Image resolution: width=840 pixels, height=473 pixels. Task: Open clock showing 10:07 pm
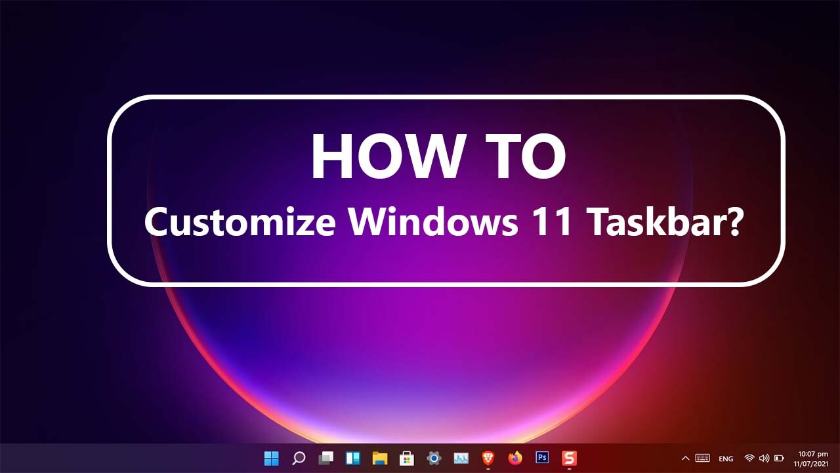click(x=812, y=453)
